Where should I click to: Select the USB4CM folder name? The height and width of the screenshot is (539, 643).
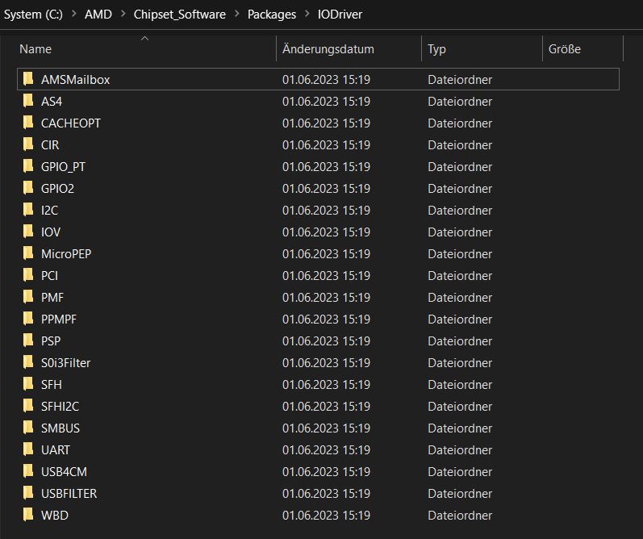(64, 471)
